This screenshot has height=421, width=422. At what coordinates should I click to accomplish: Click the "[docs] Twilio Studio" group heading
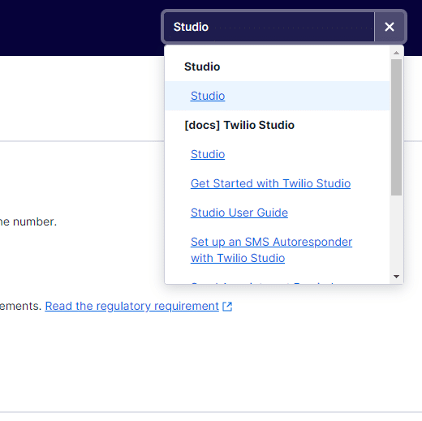coord(239,125)
